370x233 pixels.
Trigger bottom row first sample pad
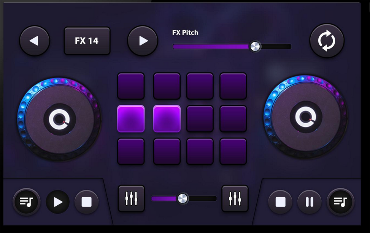tap(131, 151)
